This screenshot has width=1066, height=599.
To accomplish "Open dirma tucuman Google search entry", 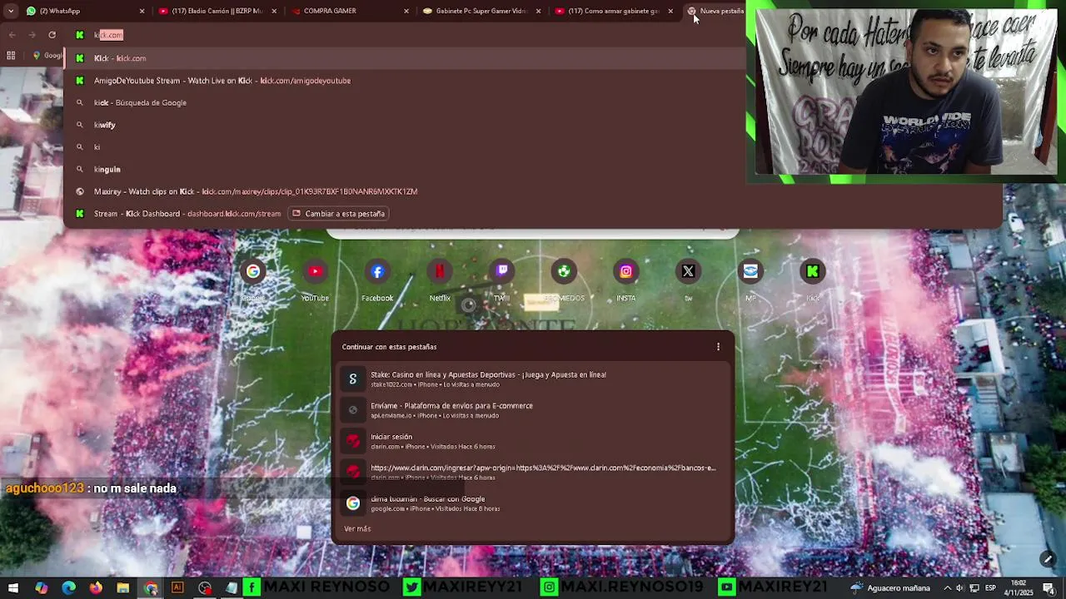I will (533, 503).
